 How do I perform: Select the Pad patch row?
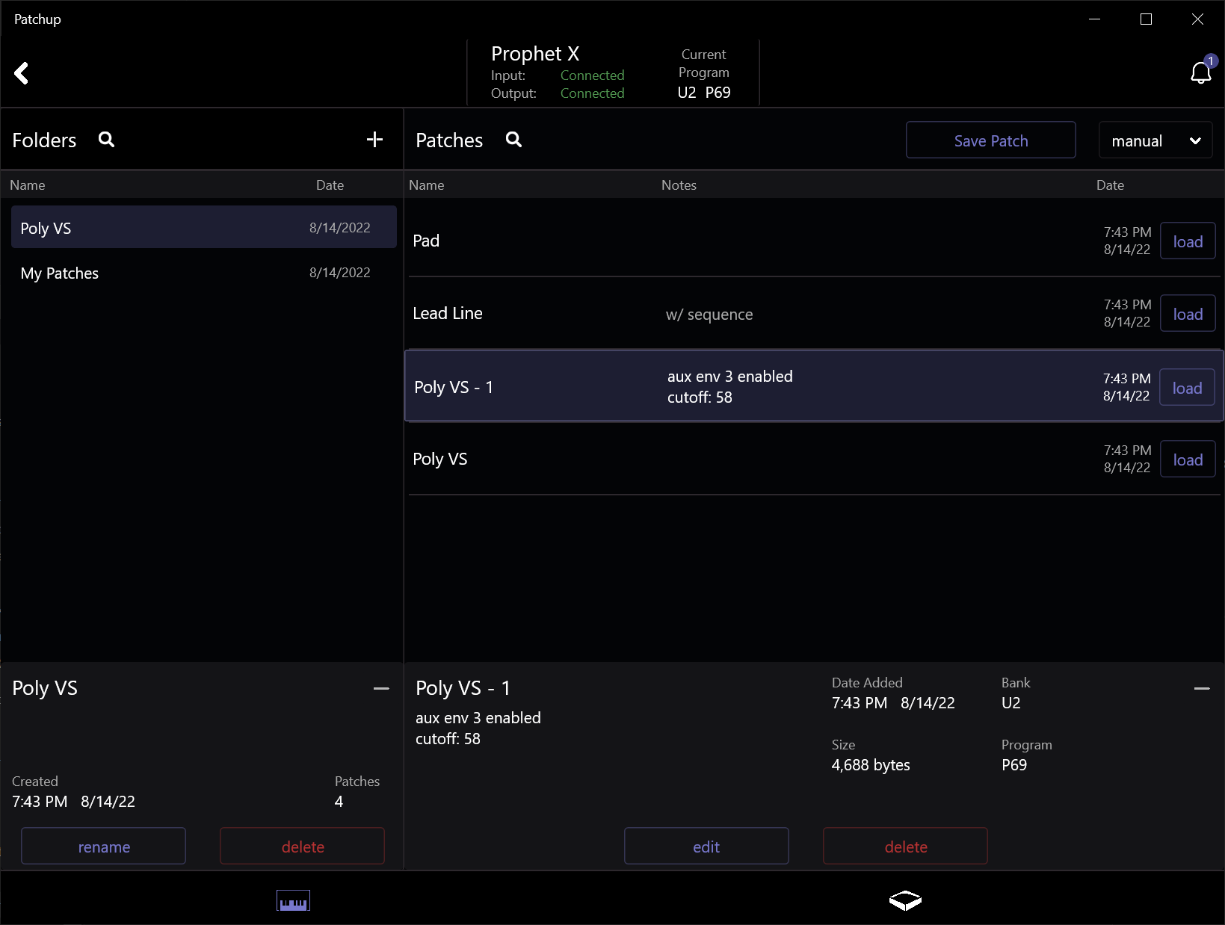click(815, 241)
